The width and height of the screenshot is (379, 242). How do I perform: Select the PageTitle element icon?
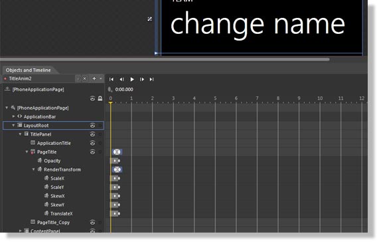pos(33,152)
